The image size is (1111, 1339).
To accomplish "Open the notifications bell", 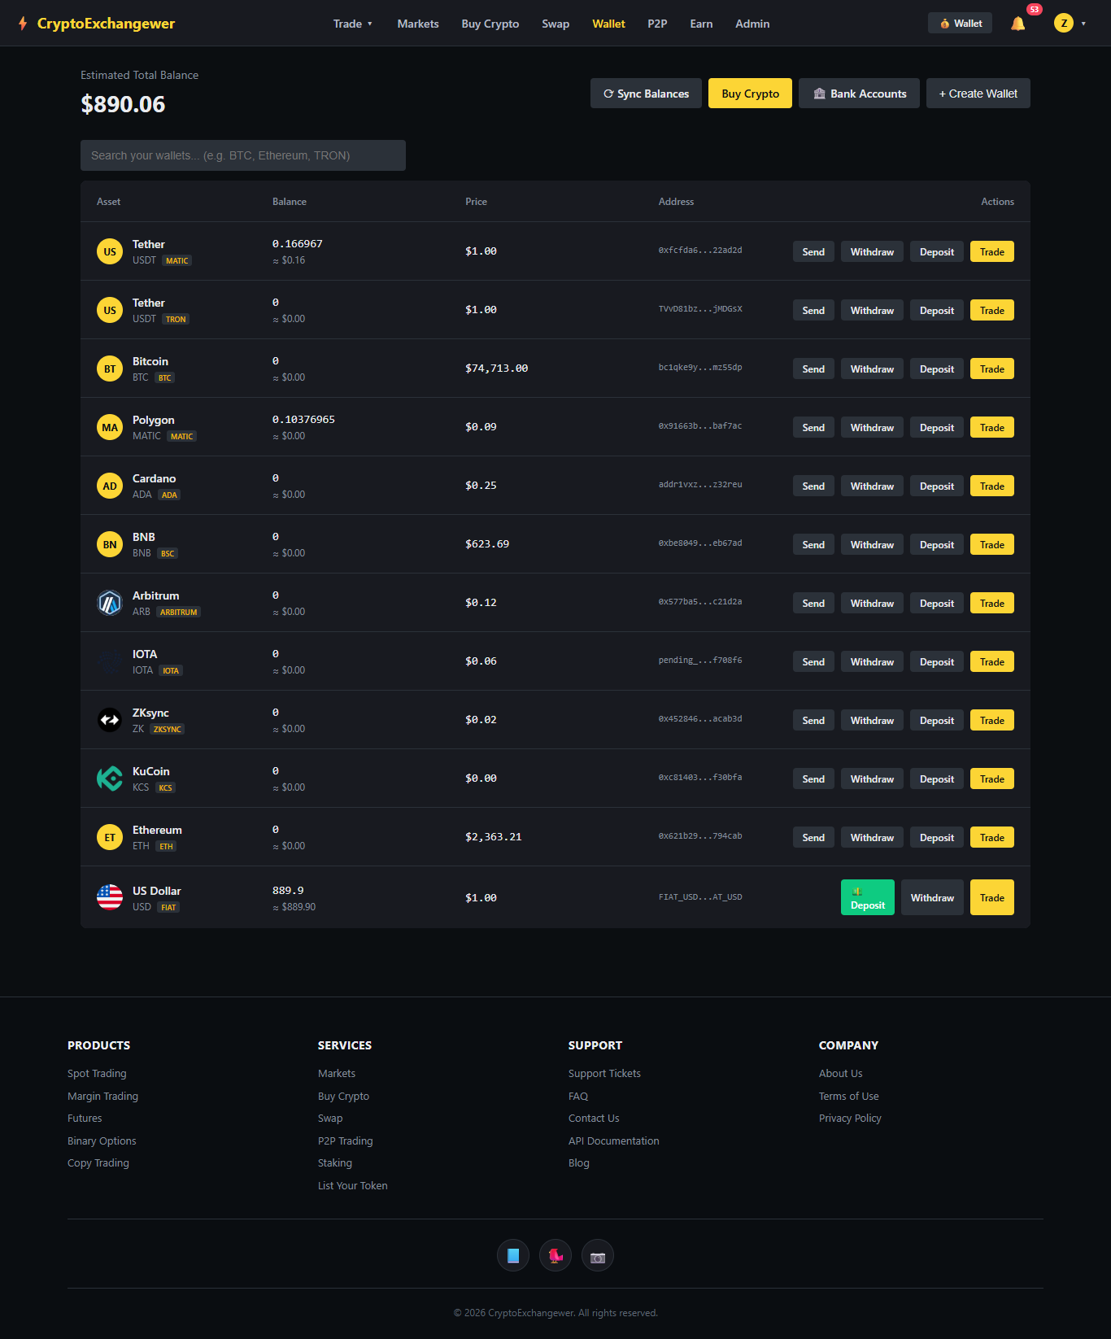I will [1017, 24].
